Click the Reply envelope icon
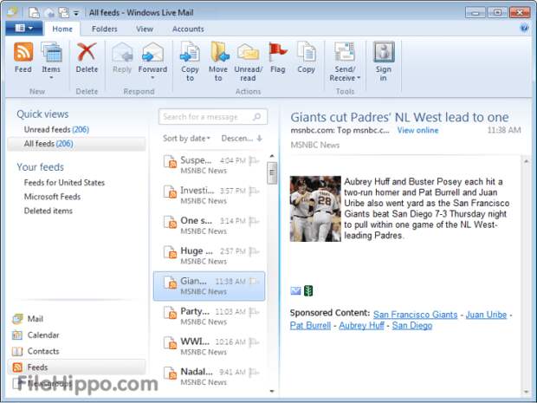Image resolution: width=537 pixels, height=403 pixels. (122, 52)
